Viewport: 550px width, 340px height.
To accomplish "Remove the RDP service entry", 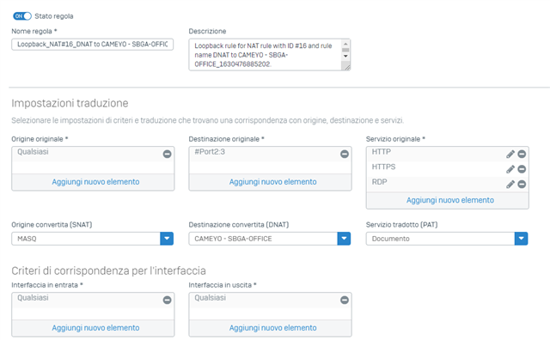I will 522,184.
